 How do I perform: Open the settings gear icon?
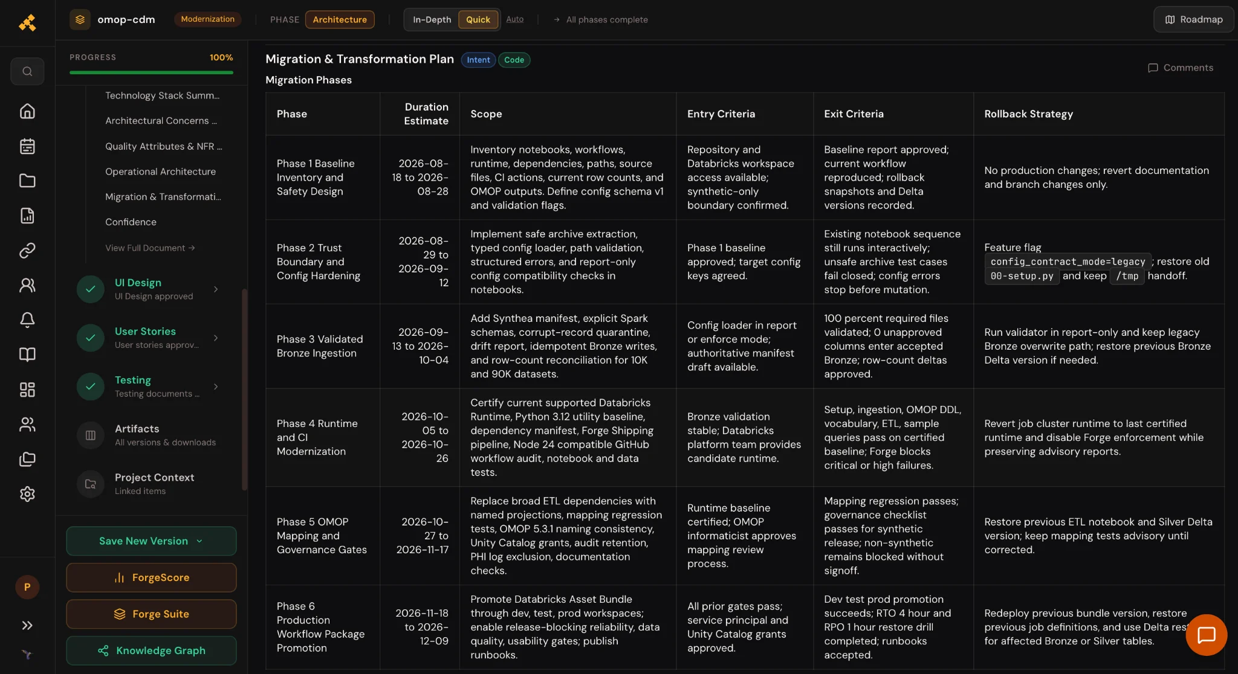(x=27, y=494)
